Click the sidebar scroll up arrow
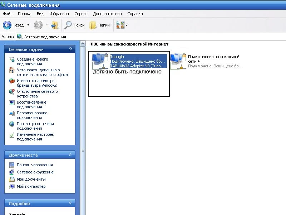286x215 pixels. [x=83, y=44]
